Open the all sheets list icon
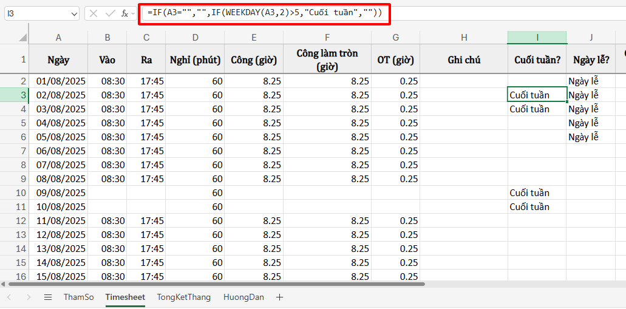626x309 pixels. pos(48,297)
